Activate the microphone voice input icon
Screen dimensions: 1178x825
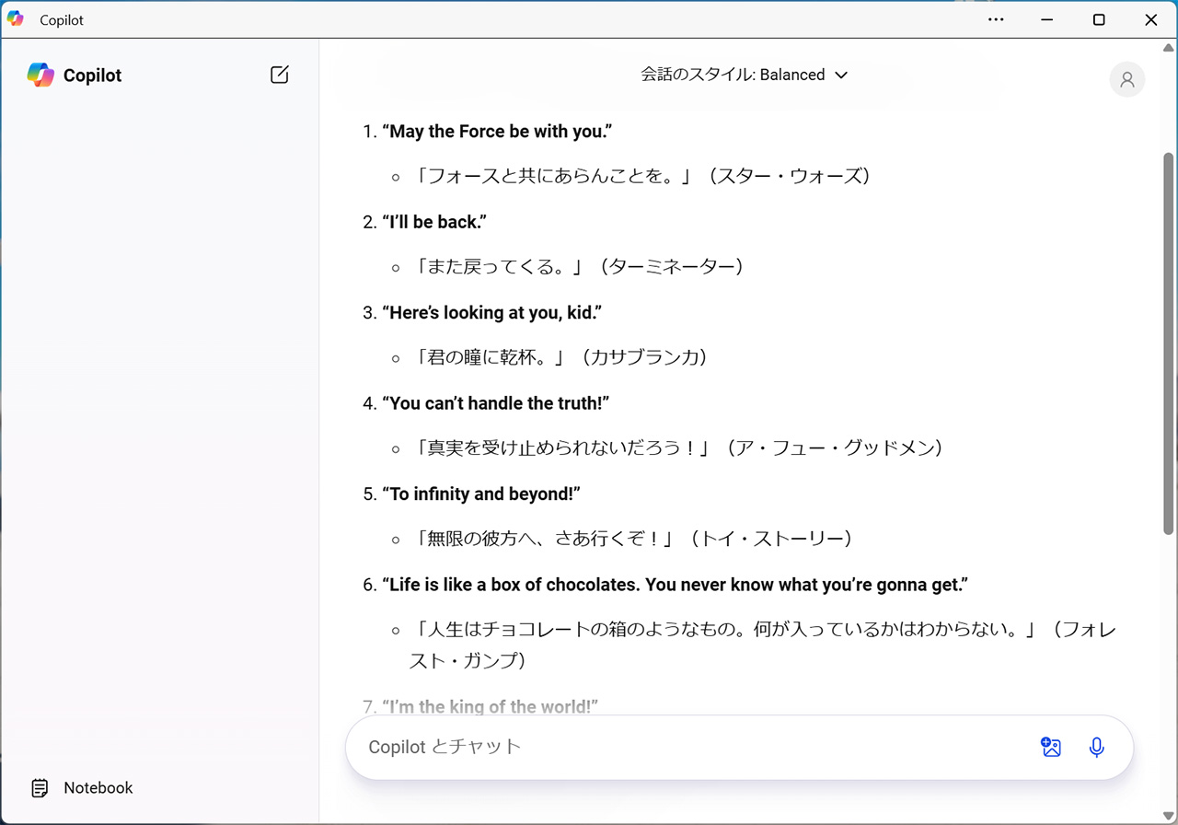click(1096, 747)
